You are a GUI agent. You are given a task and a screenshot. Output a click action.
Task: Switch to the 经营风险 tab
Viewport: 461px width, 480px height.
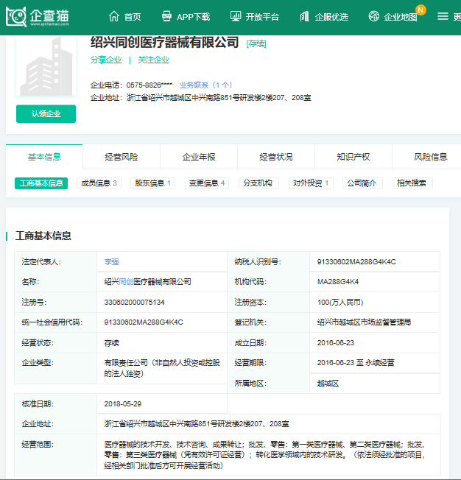tap(122, 157)
